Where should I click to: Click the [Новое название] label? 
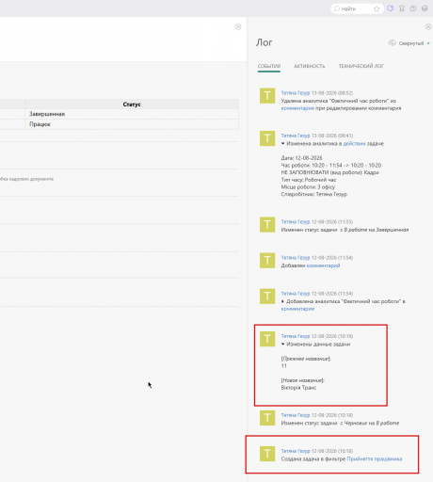[302, 380]
